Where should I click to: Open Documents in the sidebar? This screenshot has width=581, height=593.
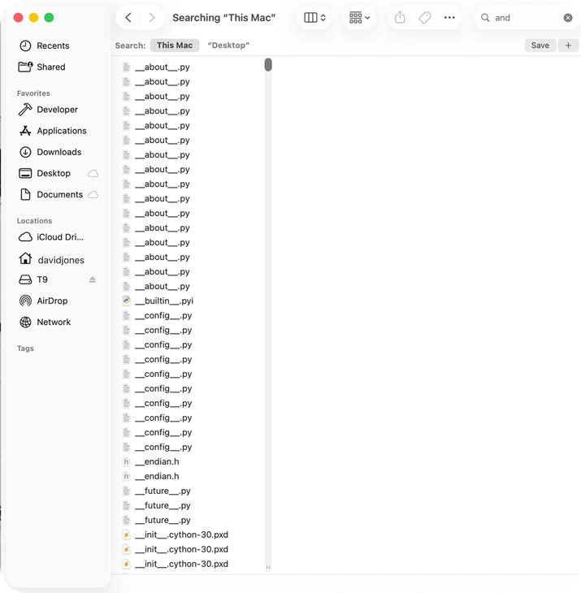(60, 194)
